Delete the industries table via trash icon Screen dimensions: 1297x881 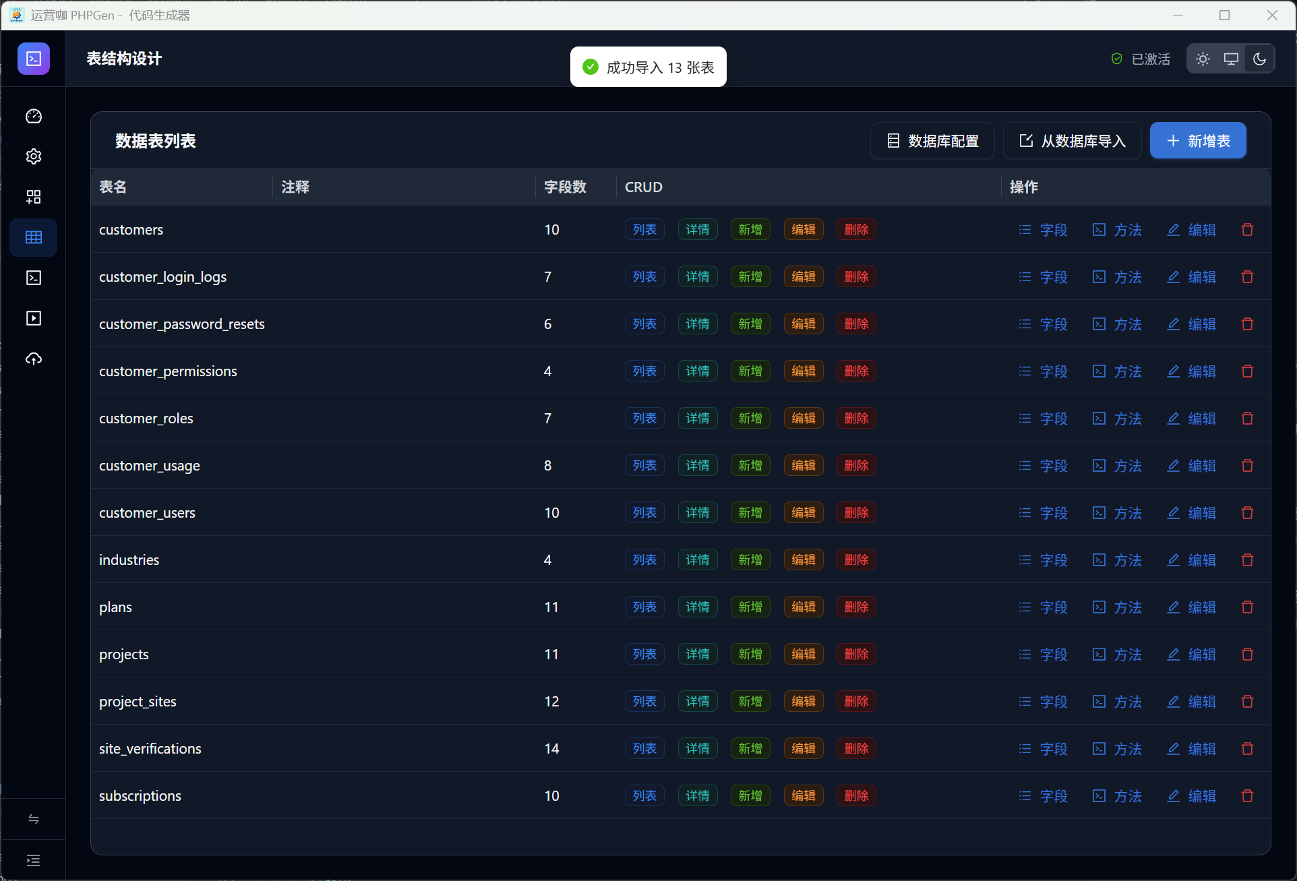coord(1247,560)
